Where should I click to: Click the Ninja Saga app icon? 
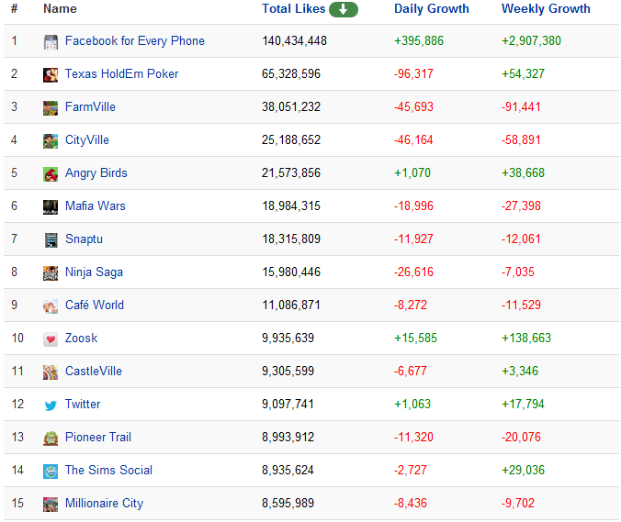51,272
